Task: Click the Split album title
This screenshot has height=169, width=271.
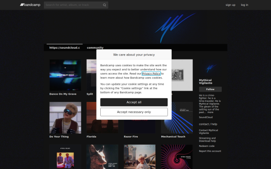Action: click(90, 94)
